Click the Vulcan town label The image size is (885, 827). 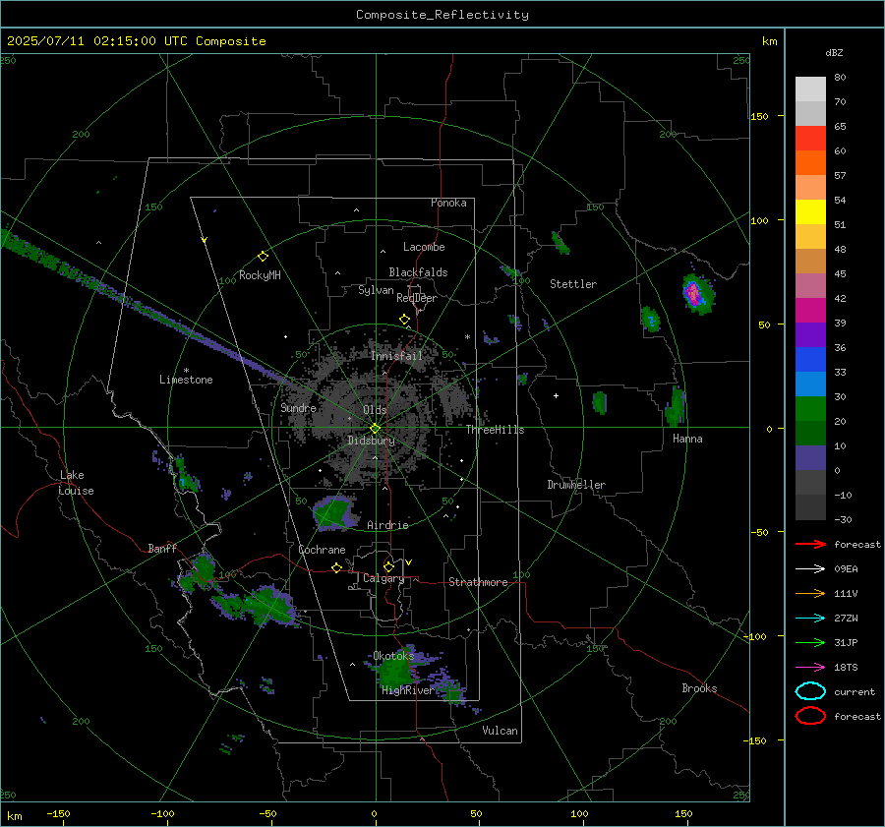(500, 731)
